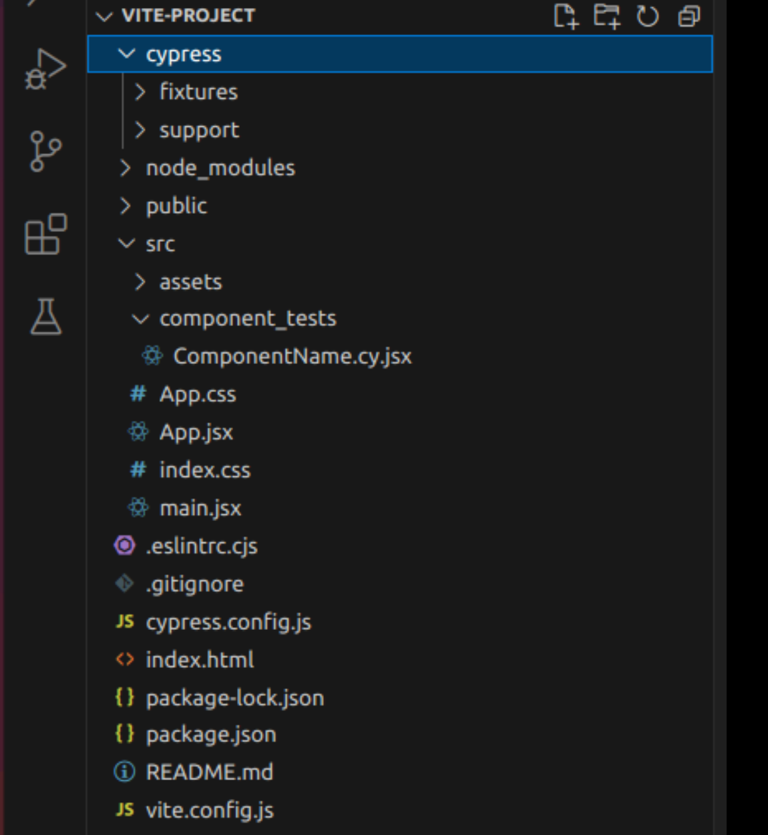Image resolution: width=768 pixels, height=835 pixels.
Task: Expand the public folder
Action: (x=175, y=206)
